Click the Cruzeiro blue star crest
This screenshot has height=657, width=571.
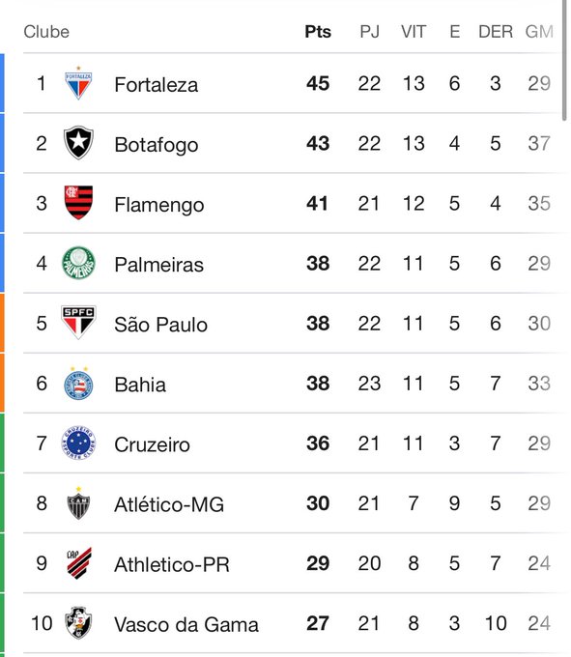[x=78, y=443]
